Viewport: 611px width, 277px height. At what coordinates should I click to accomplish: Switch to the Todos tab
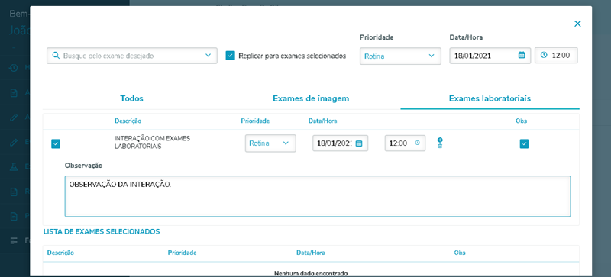click(x=131, y=98)
